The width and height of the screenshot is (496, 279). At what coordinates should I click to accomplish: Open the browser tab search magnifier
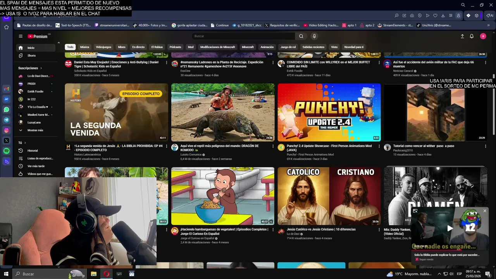[463, 5]
